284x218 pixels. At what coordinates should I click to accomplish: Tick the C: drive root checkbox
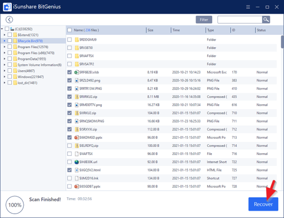point(7,29)
